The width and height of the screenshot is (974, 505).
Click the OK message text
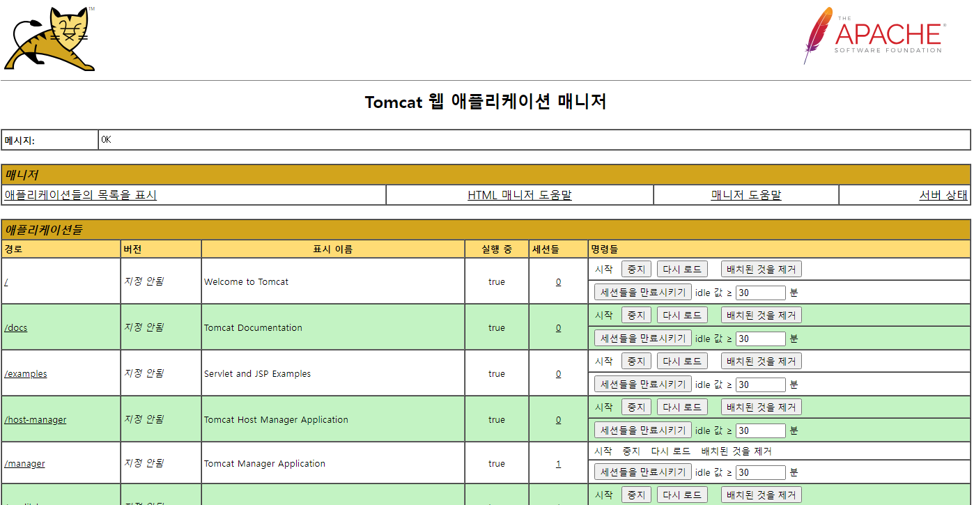pyautogui.click(x=106, y=139)
